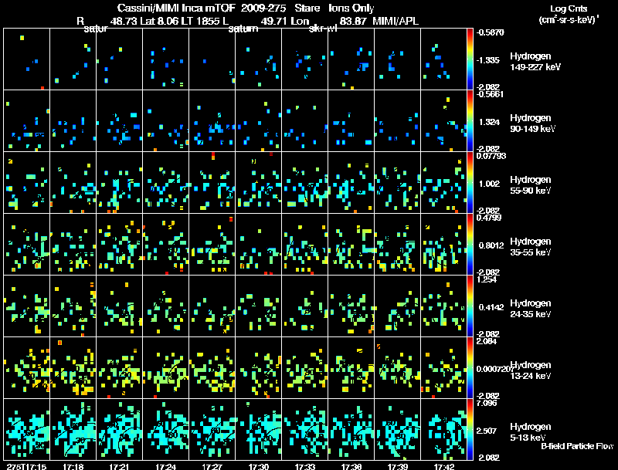Click the -1.335 colorbar midpoint value
The width and height of the screenshot is (618, 470).
(488, 60)
